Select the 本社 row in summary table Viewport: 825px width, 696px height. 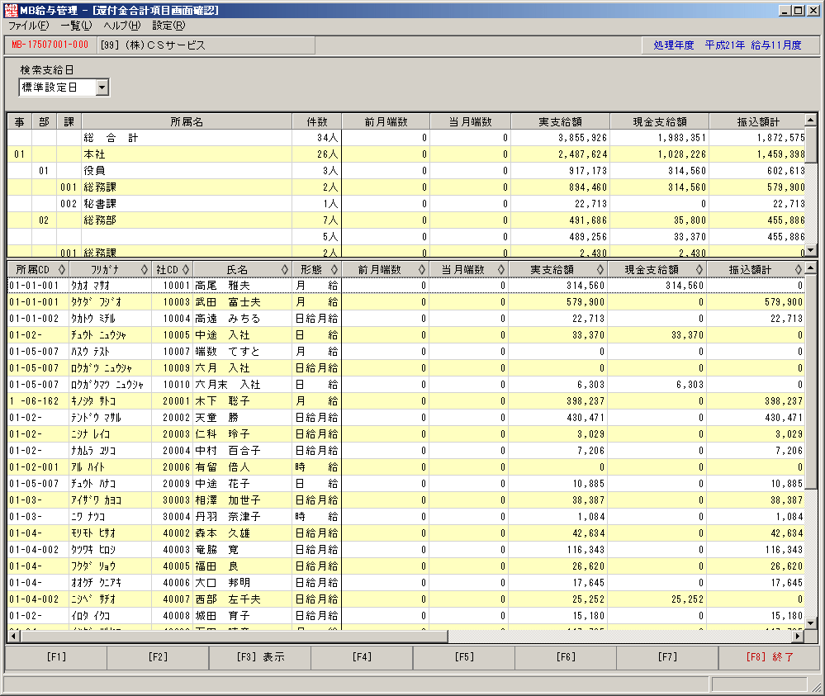[406, 154]
